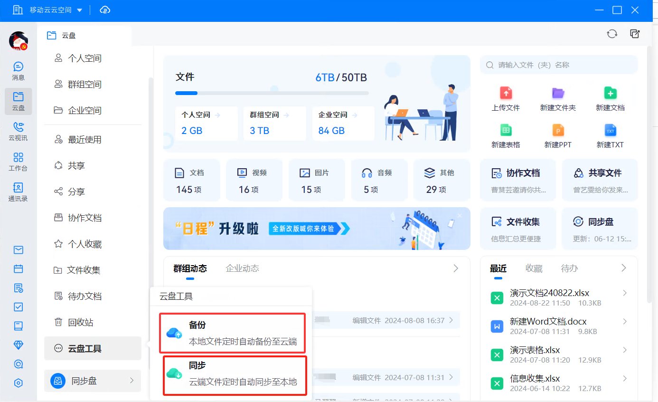Viewport: 658px width, 402px height.
Task: Expand details for 新建Word文档.docx
Action: coord(625,322)
